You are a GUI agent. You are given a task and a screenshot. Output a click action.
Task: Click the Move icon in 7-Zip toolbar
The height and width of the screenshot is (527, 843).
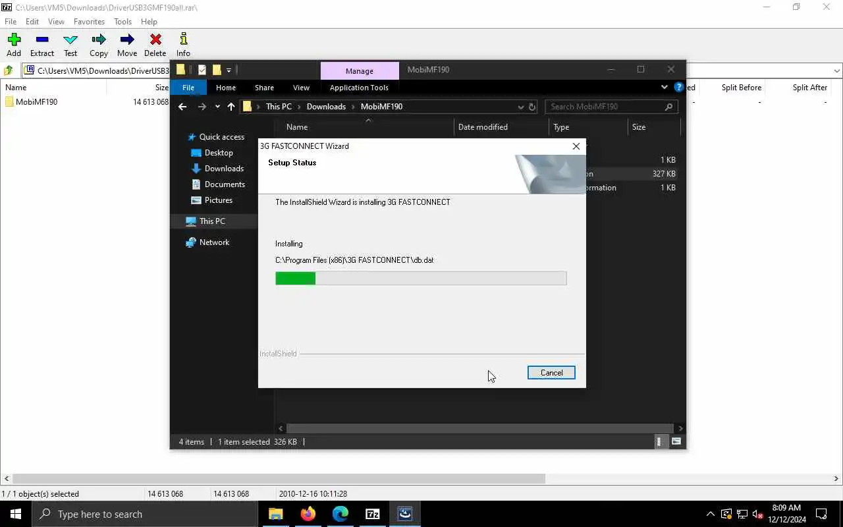[127, 40]
